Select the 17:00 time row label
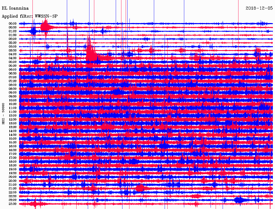 13,154
